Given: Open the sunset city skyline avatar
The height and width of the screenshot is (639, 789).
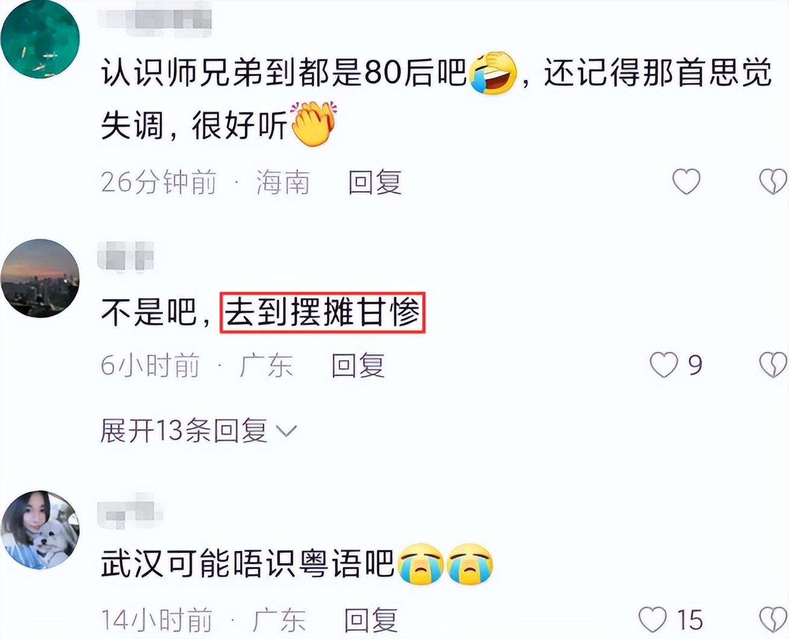Looking at the screenshot, I should 40,279.
